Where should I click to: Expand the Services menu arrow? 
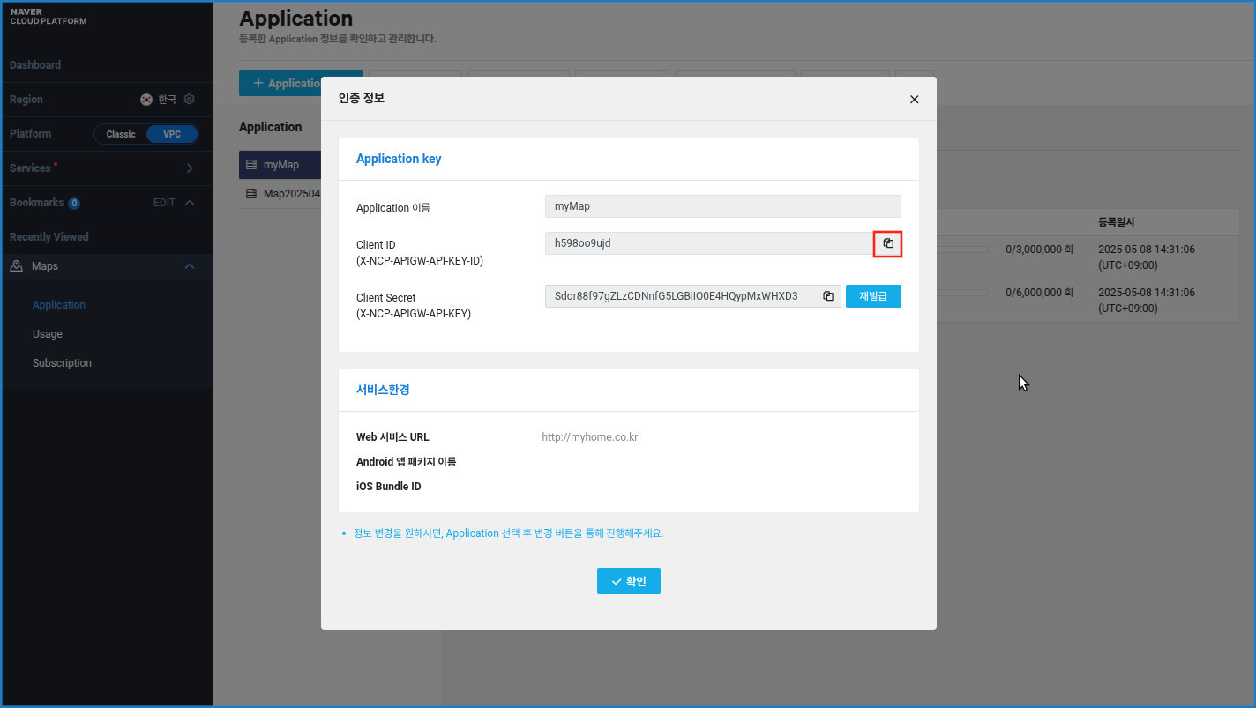click(x=190, y=168)
